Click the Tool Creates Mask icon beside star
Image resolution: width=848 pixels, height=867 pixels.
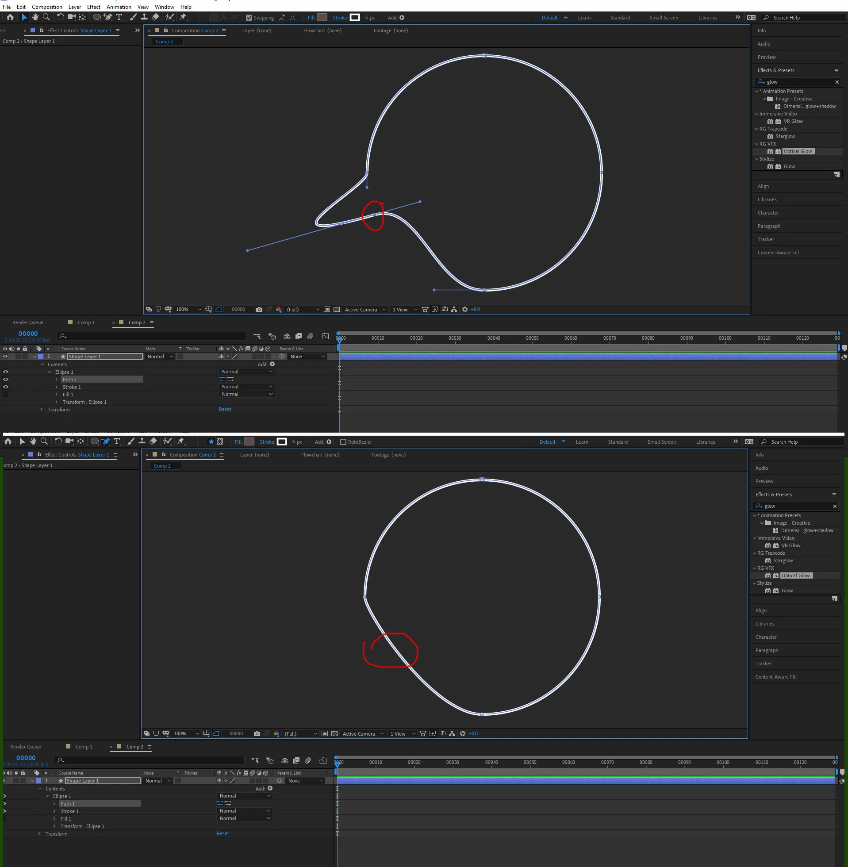point(220,442)
